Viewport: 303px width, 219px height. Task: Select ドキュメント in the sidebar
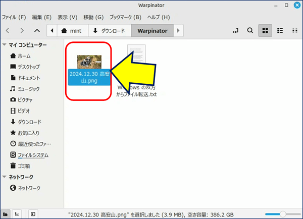29,78
